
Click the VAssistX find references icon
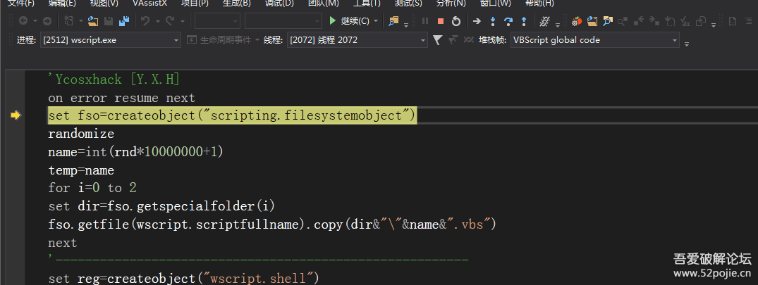point(623,20)
